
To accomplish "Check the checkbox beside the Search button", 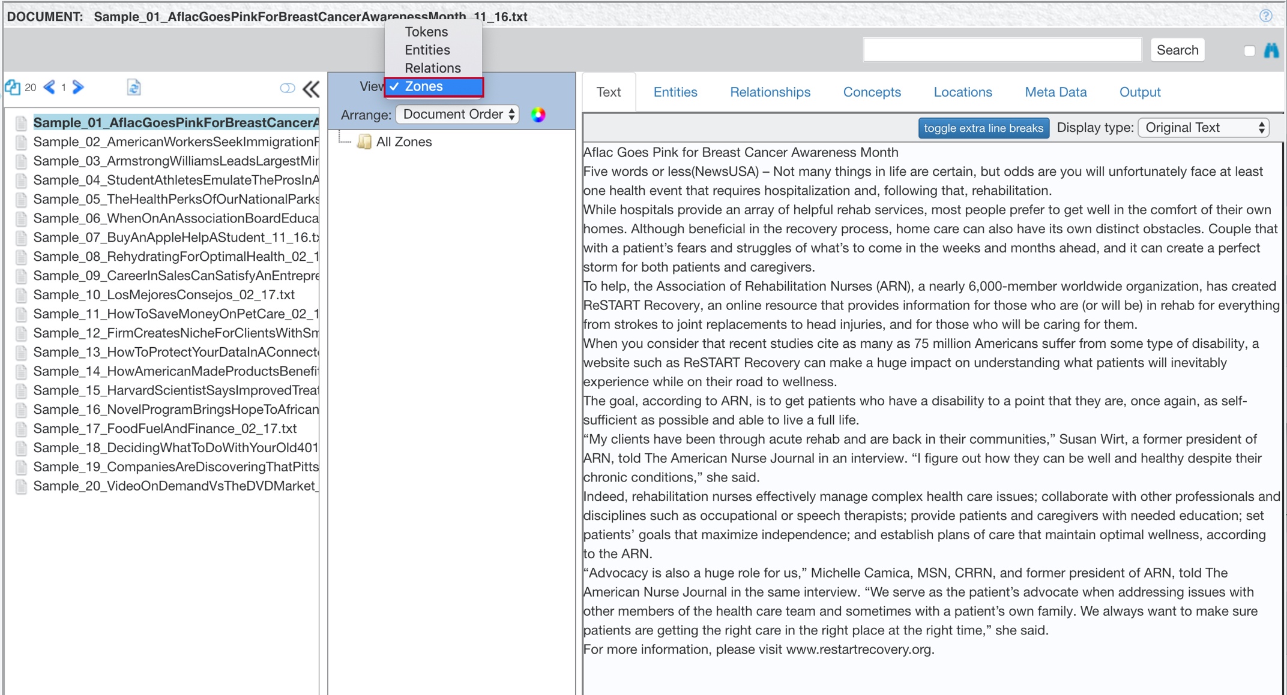I will click(1249, 51).
